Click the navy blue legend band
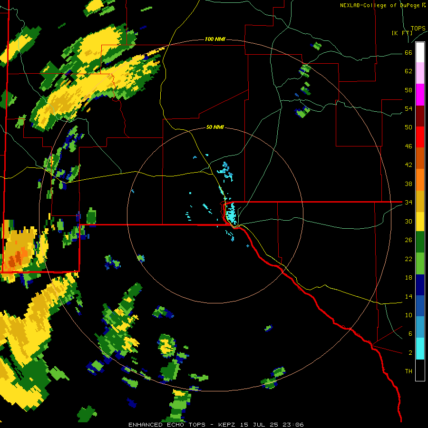This screenshot has width=428, height=428. click(x=420, y=285)
